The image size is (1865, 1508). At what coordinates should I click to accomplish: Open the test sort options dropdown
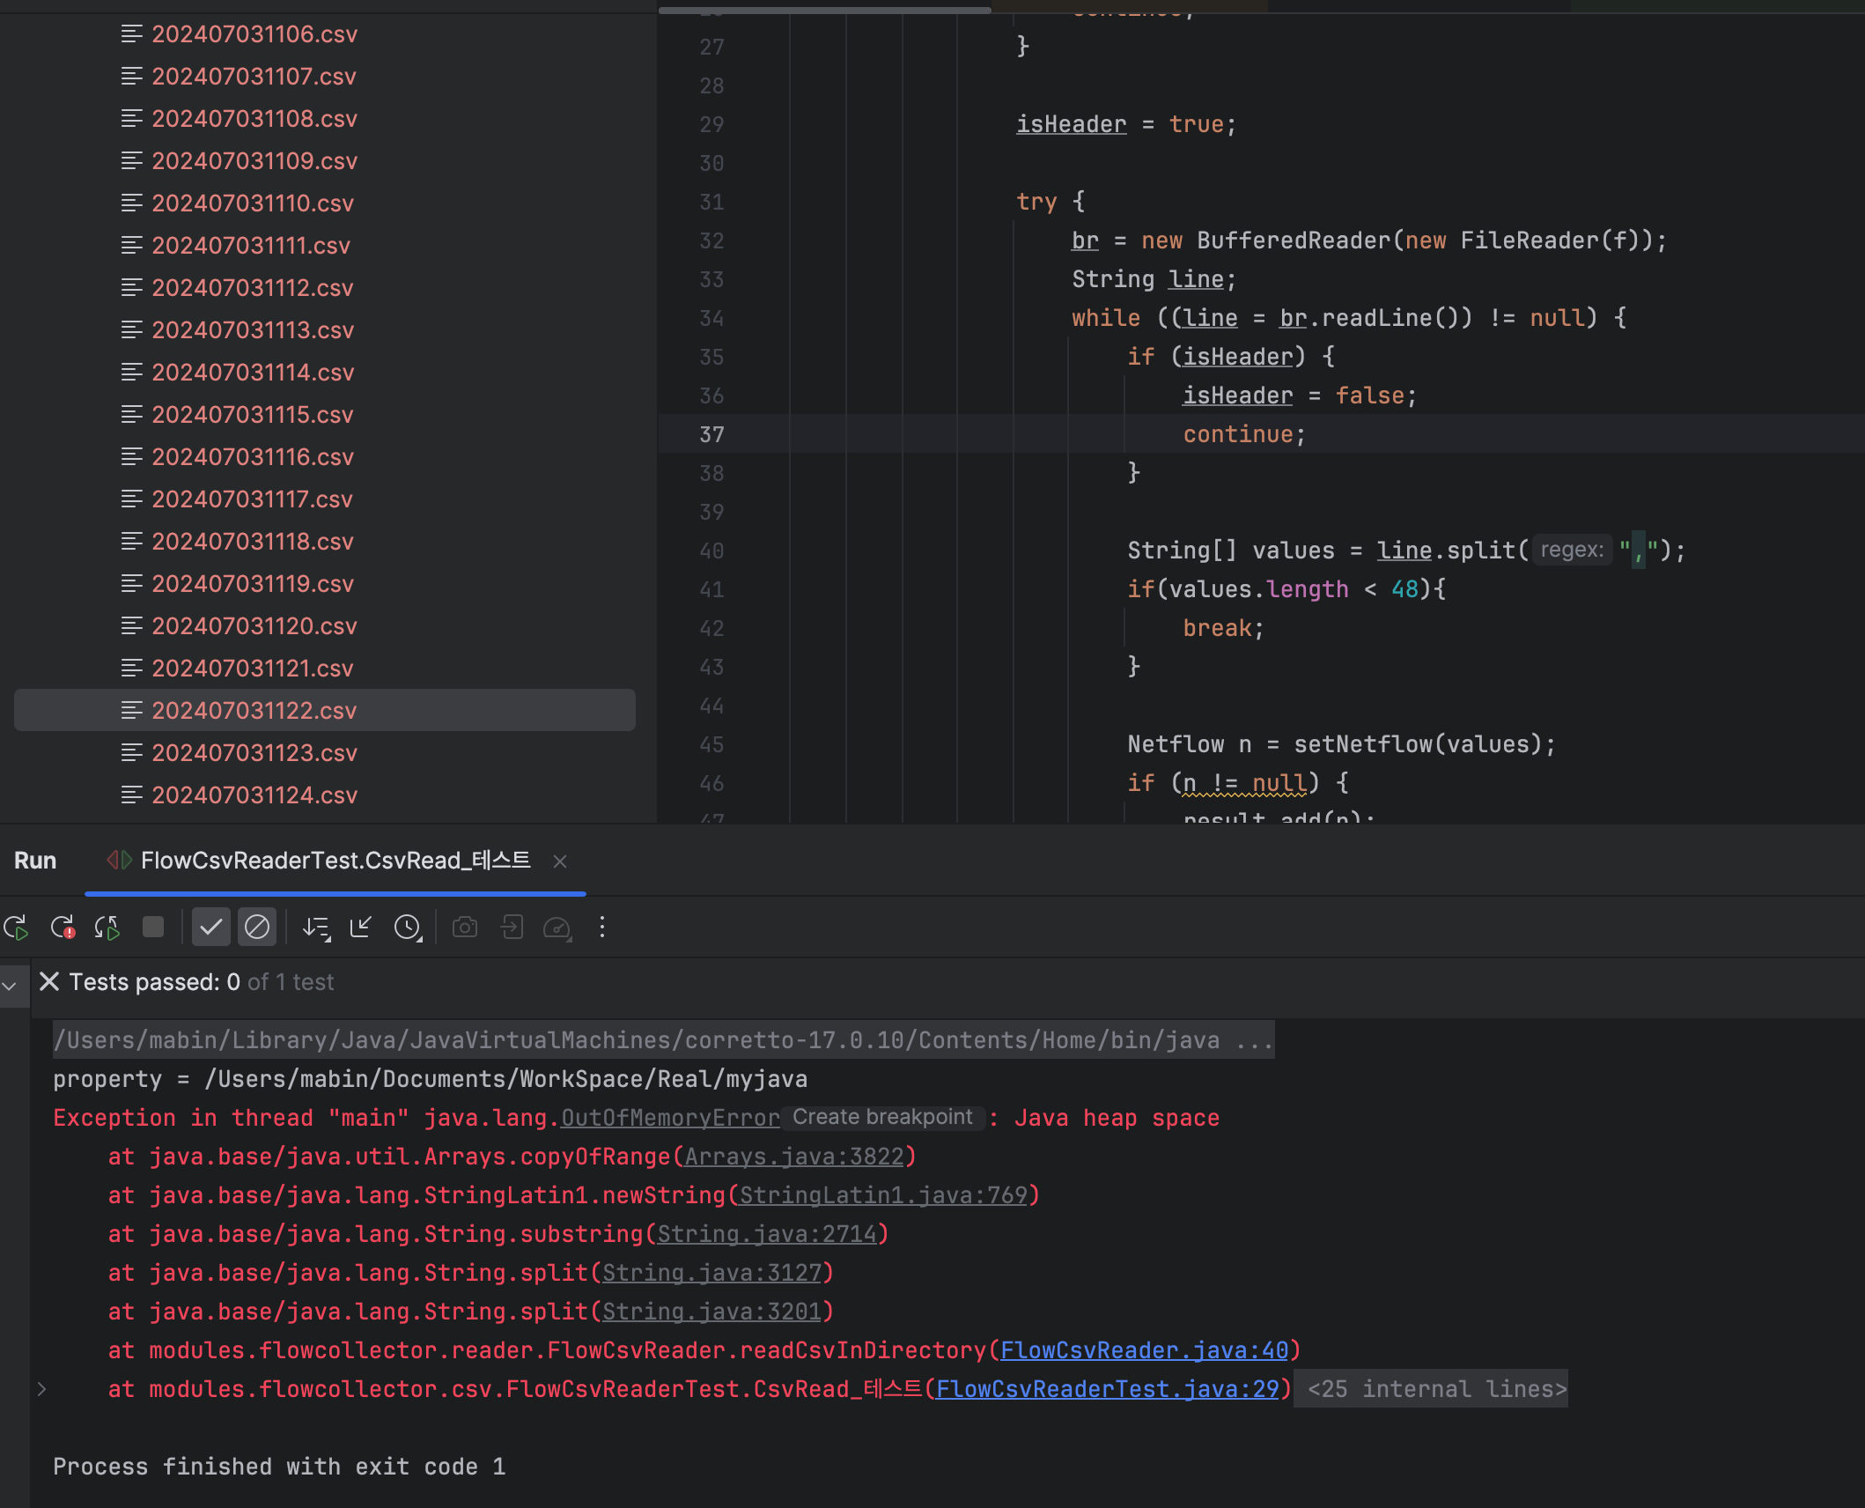[316, 928]
